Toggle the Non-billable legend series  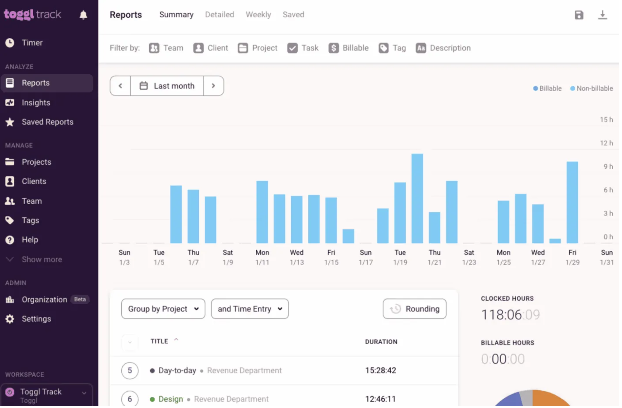tap(591, 88)
